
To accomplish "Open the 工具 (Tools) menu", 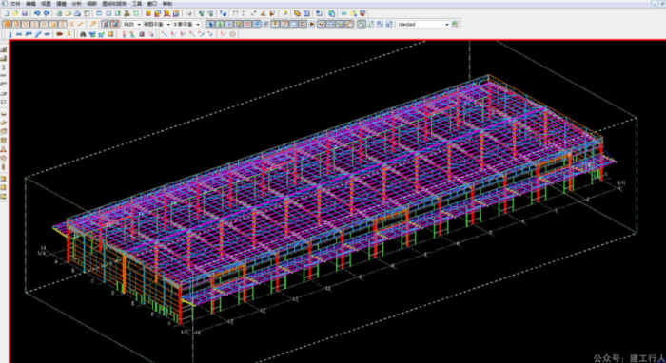I will pos(137,4).
